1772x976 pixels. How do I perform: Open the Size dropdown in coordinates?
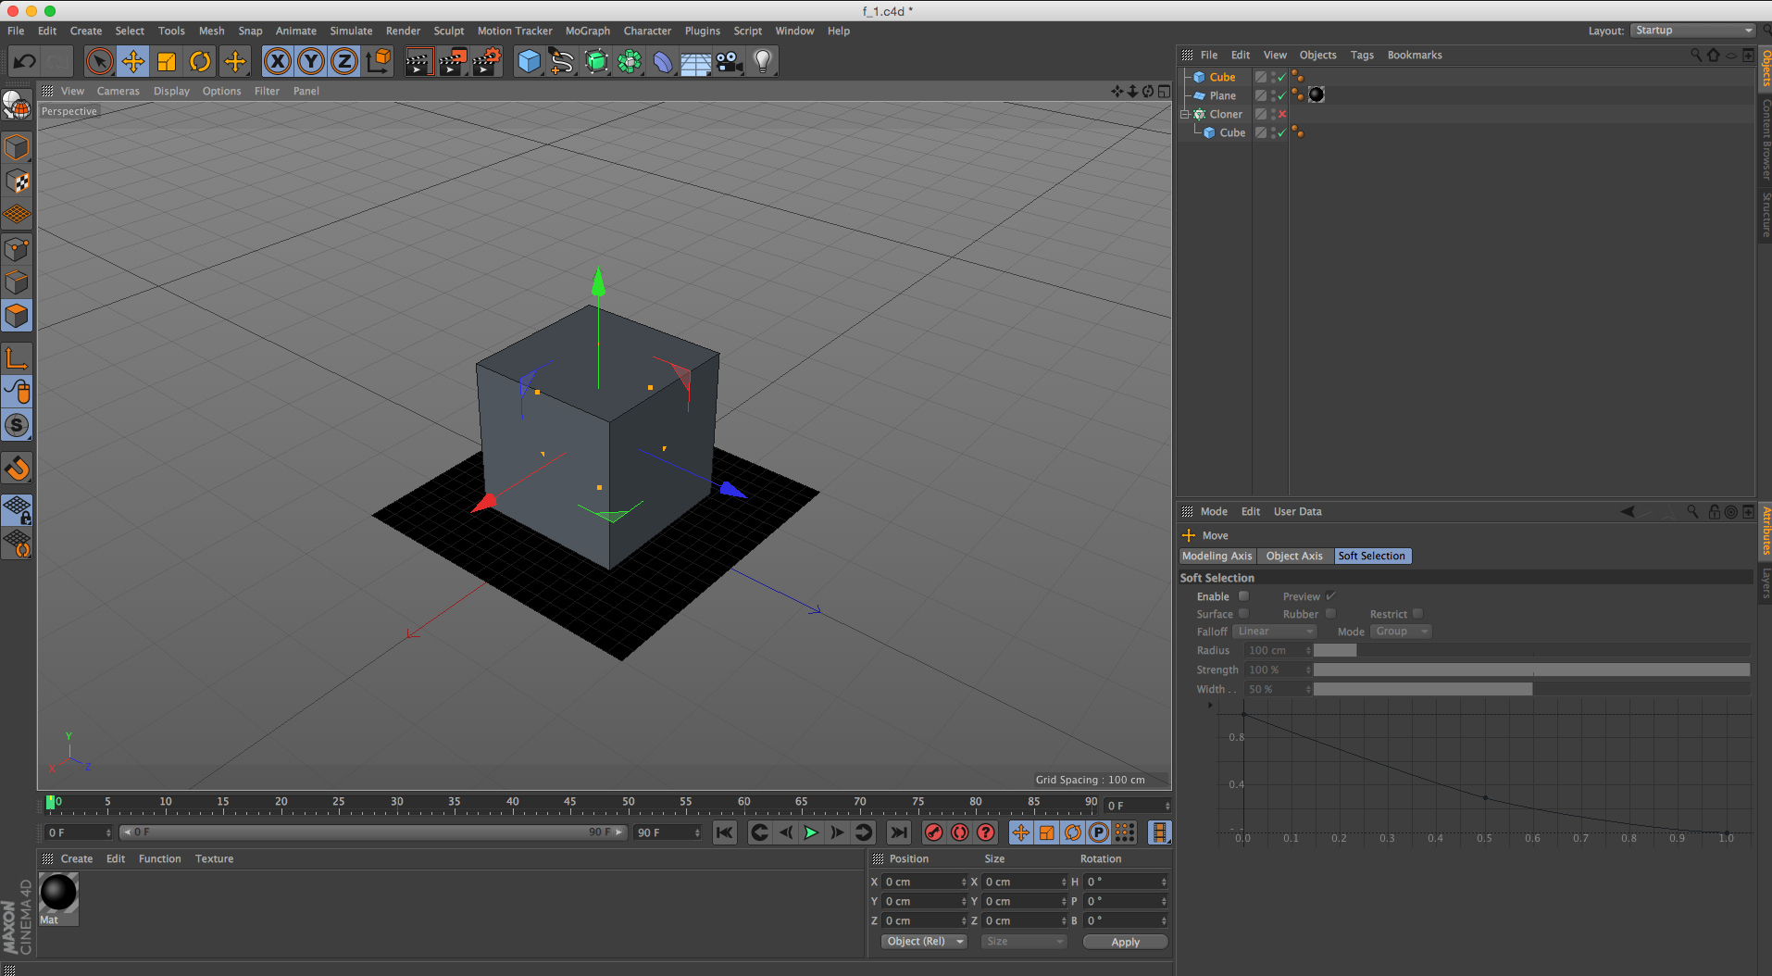click(x=1023, y=941)
